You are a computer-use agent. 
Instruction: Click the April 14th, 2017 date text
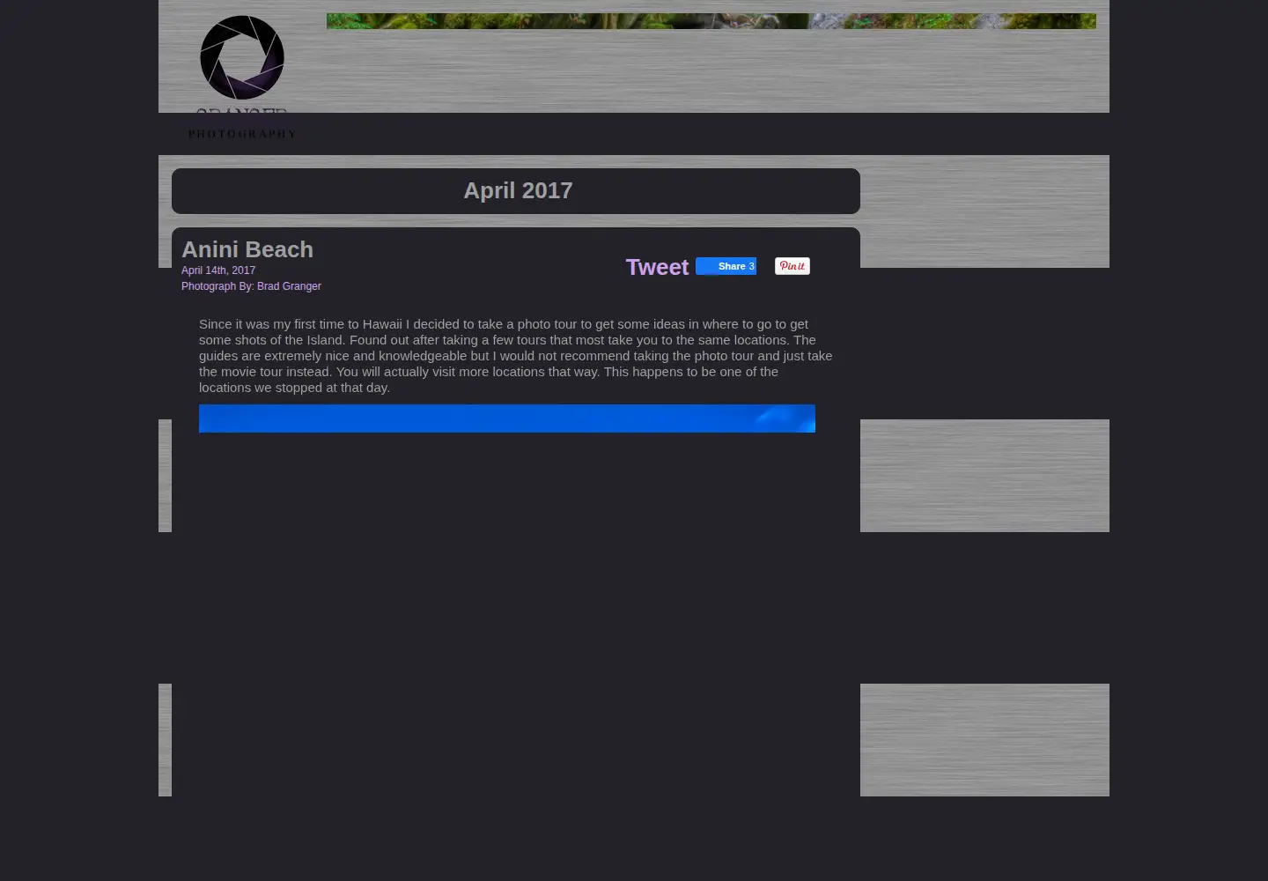coord(218,270)
